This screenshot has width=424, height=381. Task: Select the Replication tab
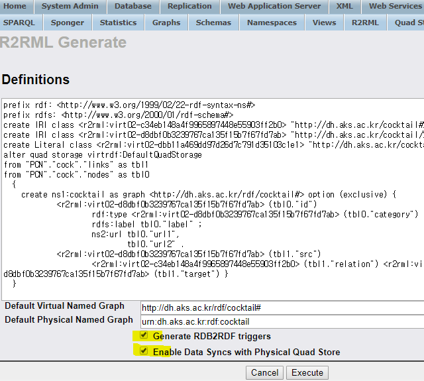click(x=189, y=7)
